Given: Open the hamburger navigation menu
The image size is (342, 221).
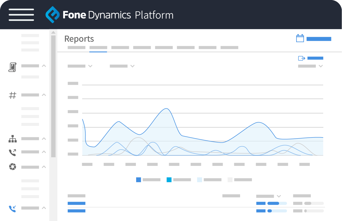Looking at the screenshot, I should pos(21,15).
